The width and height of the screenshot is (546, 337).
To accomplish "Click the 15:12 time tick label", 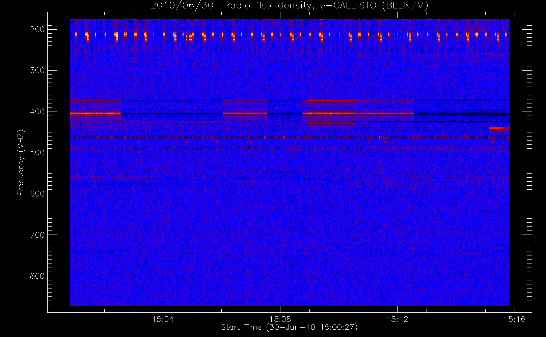I will (x=398, y=319).
